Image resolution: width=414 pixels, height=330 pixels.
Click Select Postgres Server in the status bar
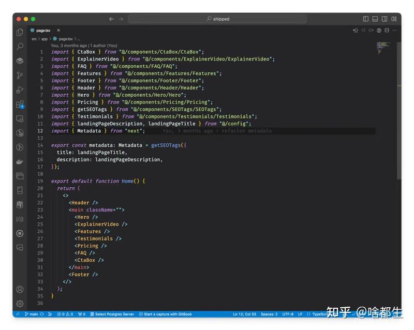coord(113,314)
